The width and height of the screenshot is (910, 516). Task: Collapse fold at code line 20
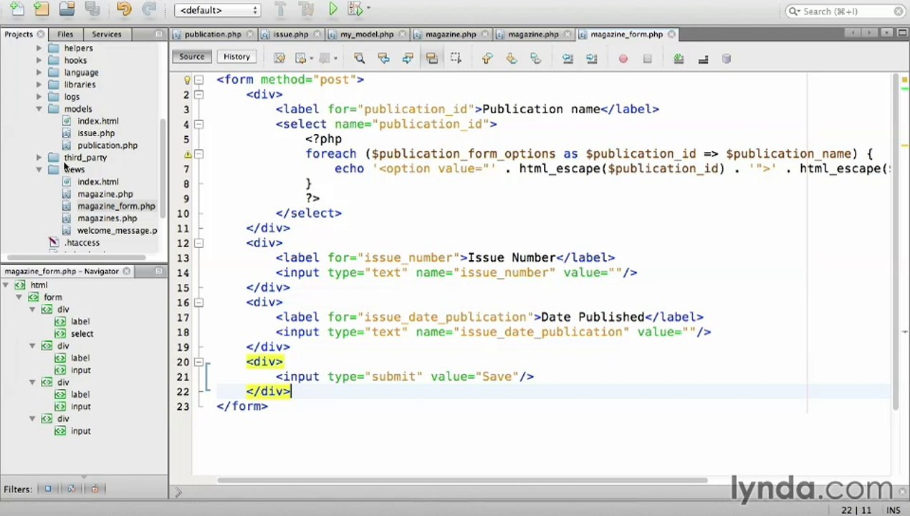point(198,362)
